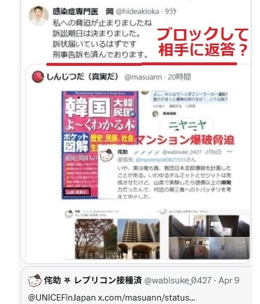Click the cat avatar of 侘助 bottom tweet
260x304 pixels.
35,281
